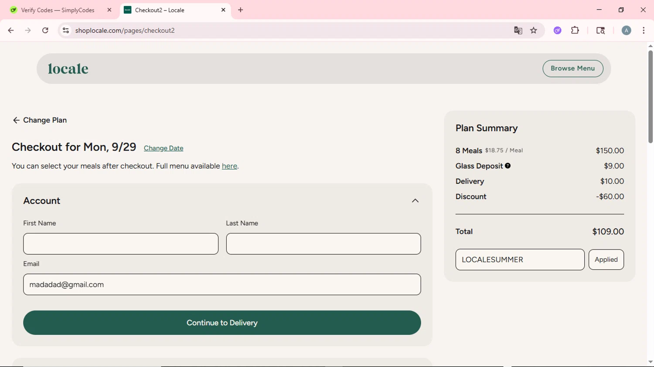The width and height of the screenshot is (654, 367).
Task: Click the browser address bar URL
Action: tap(125, 30)
